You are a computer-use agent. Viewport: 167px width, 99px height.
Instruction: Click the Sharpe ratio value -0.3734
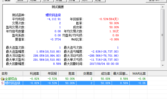(55, 39)
